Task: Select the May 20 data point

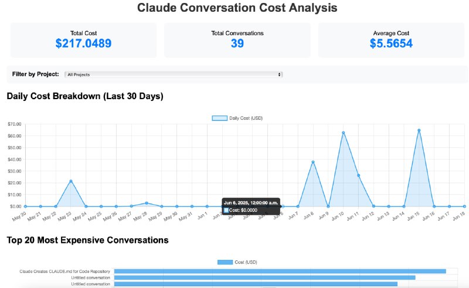Action: pyautogui.click(x=25, y=206)
